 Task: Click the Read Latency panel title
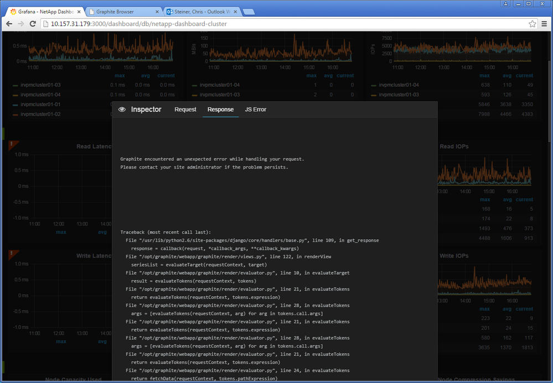(94, 146)
